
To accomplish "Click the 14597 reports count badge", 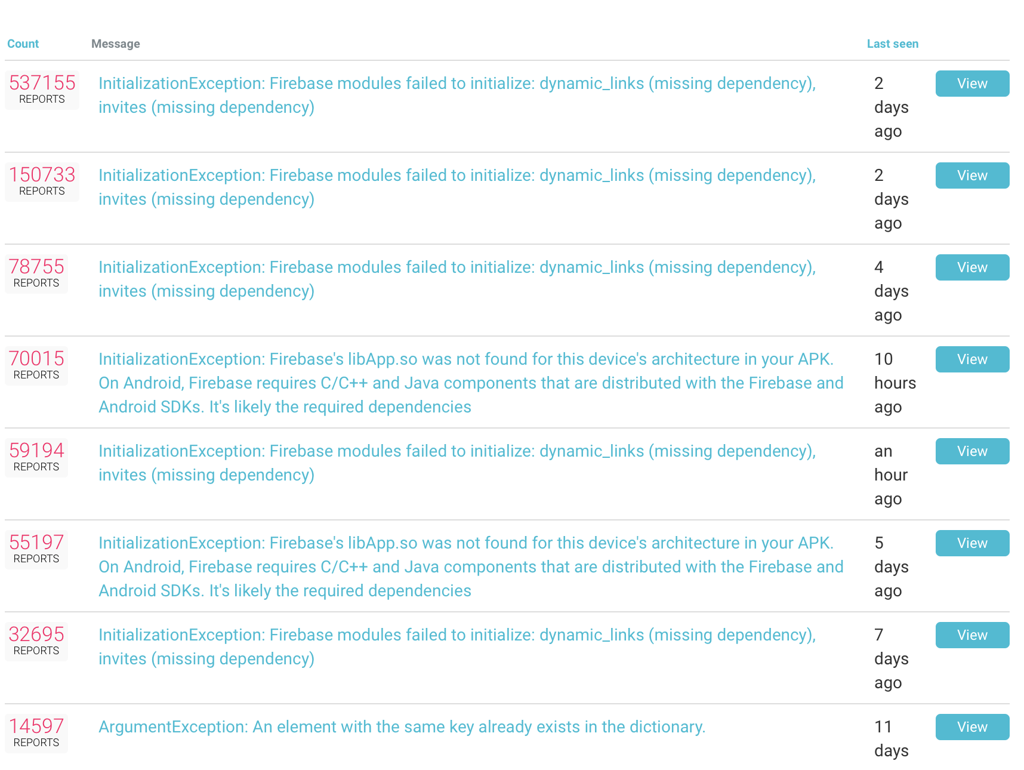I will (36, 733).
